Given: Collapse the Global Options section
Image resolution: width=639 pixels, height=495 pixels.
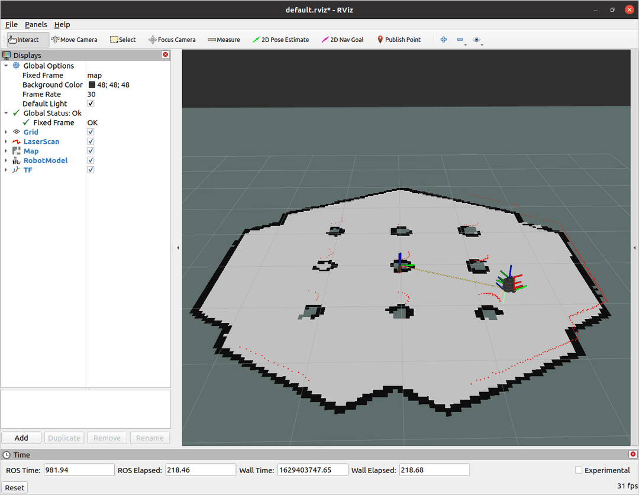Looking at the screenshot, I should pyautogui.click(x=6, y=66).
